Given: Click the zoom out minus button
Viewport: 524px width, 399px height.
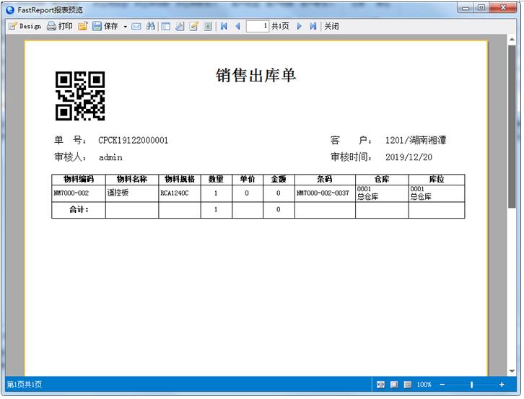Looking at the screenshot, I should (x=442, y=385).
